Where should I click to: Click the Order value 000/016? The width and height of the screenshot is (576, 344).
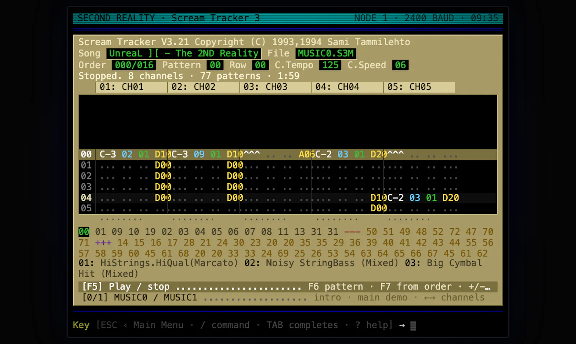pos(134,65)
